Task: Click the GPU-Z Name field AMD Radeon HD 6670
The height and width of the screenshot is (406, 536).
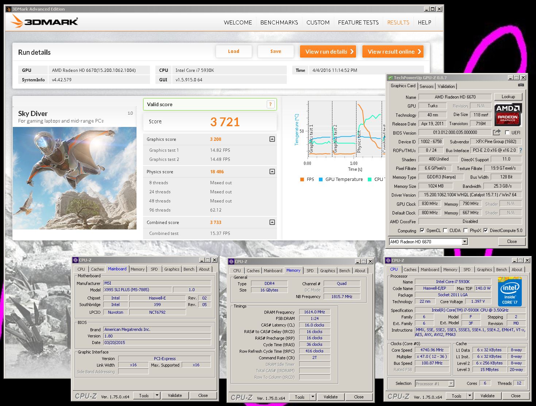Action: [x=455, y=97]
